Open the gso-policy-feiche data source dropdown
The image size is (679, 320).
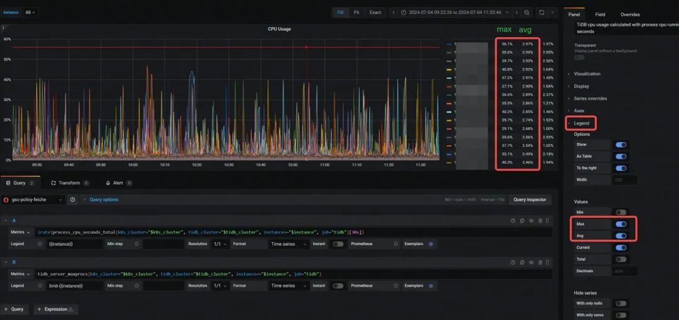[33, 200]
